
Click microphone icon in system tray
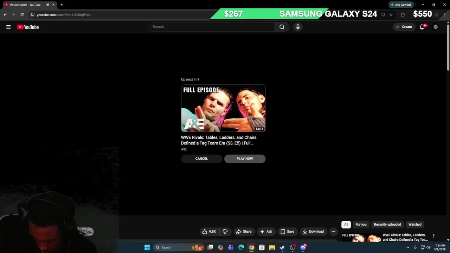click(415, 247)
